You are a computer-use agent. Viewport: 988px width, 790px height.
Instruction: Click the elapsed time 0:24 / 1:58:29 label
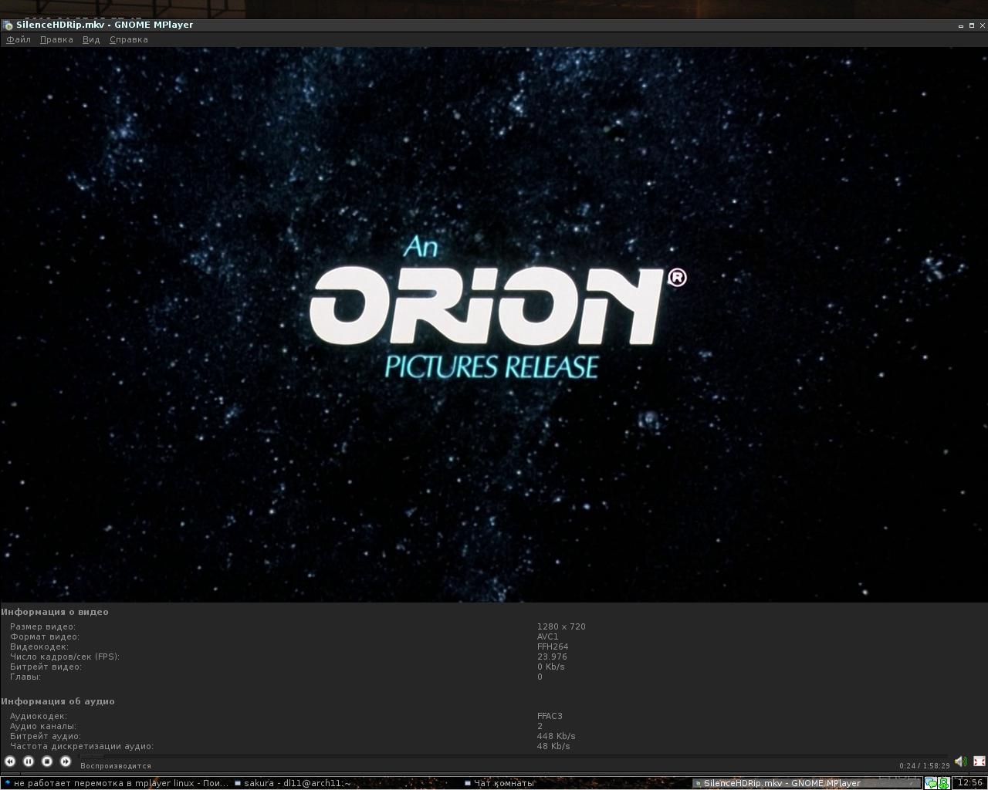click(924, 766)
